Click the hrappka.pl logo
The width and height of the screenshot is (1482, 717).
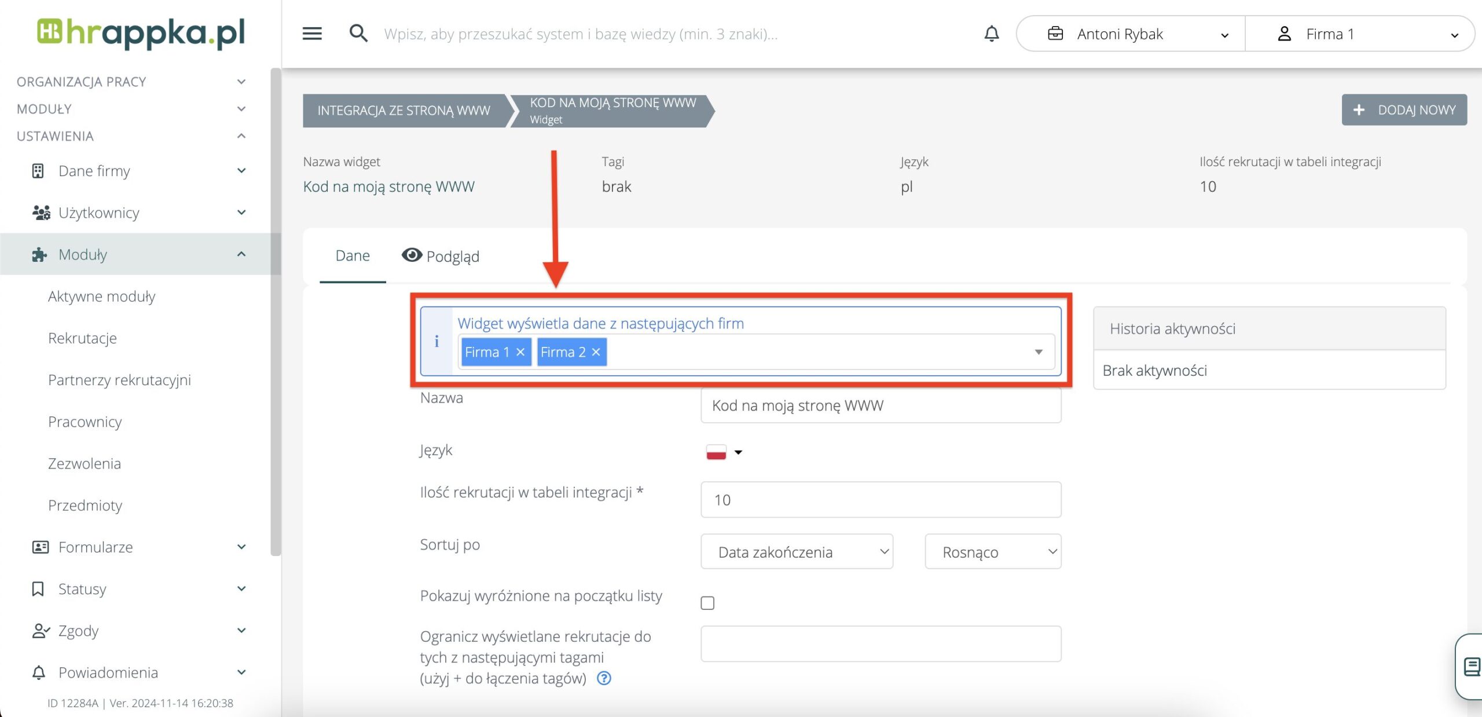pyautogui.click(x=141, y=32)
